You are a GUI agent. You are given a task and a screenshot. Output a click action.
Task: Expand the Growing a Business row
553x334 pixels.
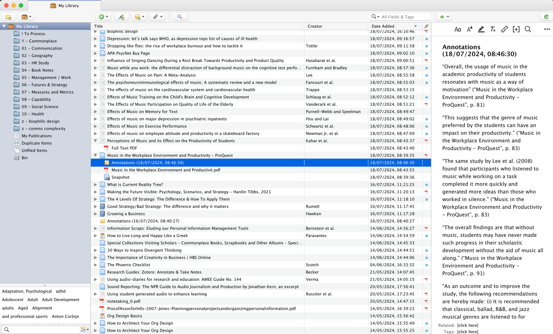point(95,214)
